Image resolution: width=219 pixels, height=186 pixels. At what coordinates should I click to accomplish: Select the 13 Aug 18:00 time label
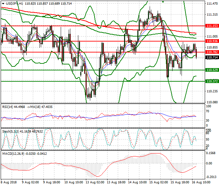pyautogui.click(x=116, y=182)
